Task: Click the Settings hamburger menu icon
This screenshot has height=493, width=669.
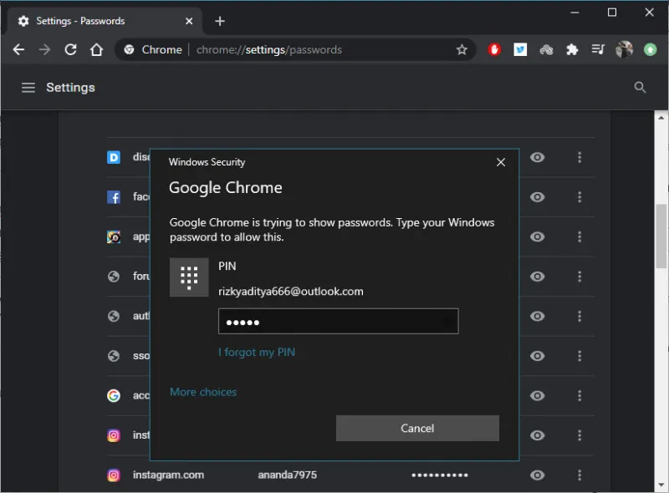Action: point(28,88)
